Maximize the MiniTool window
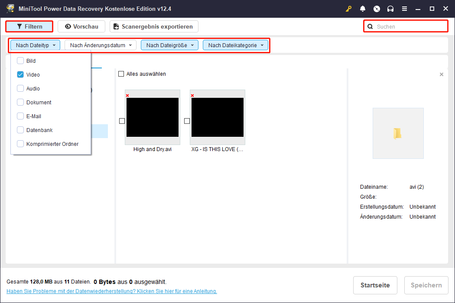This screenshot has width=455, height=303. [432, 9]
